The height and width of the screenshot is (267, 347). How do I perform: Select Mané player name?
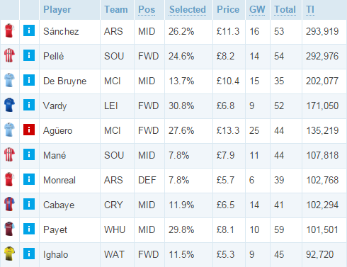(x=55, y=155)
